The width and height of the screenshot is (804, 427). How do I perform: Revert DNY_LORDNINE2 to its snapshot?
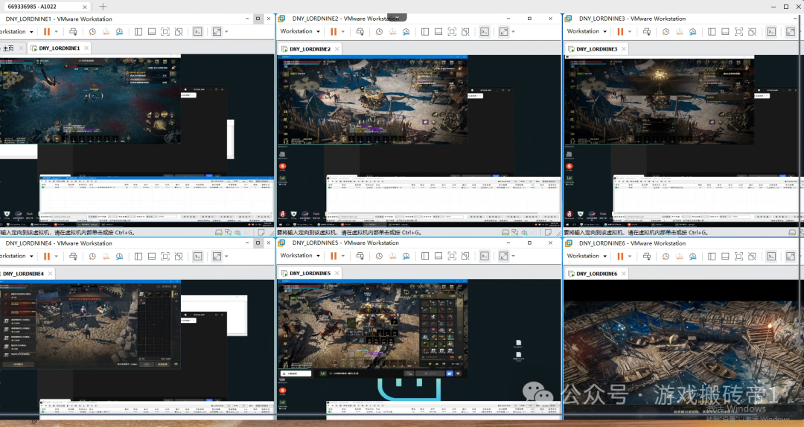(x=392, y=32)
